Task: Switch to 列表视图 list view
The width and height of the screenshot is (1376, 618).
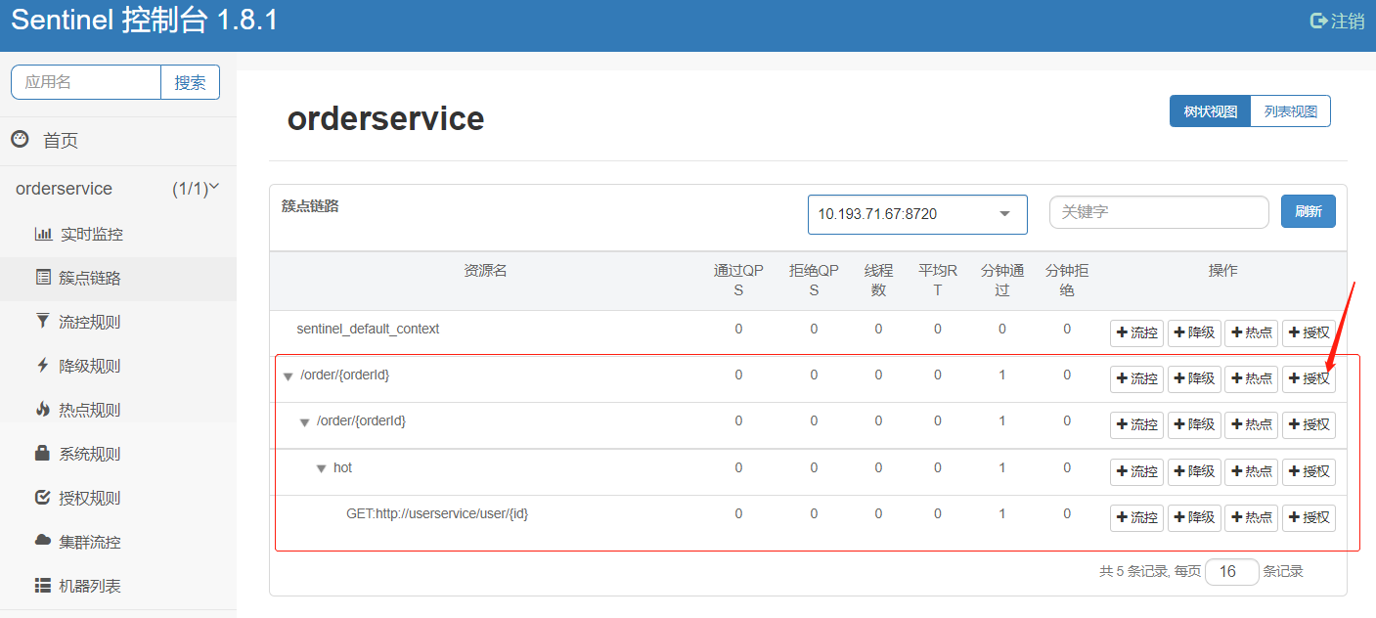Action: coord(1291,111)
